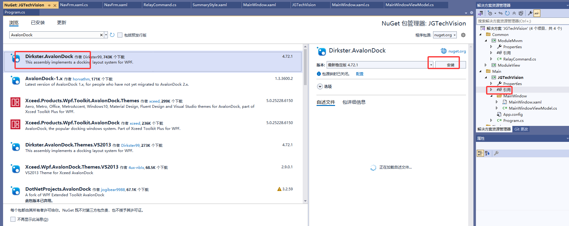Pin the NuGet: JGTechVision tab

click(x=49, y=5)
